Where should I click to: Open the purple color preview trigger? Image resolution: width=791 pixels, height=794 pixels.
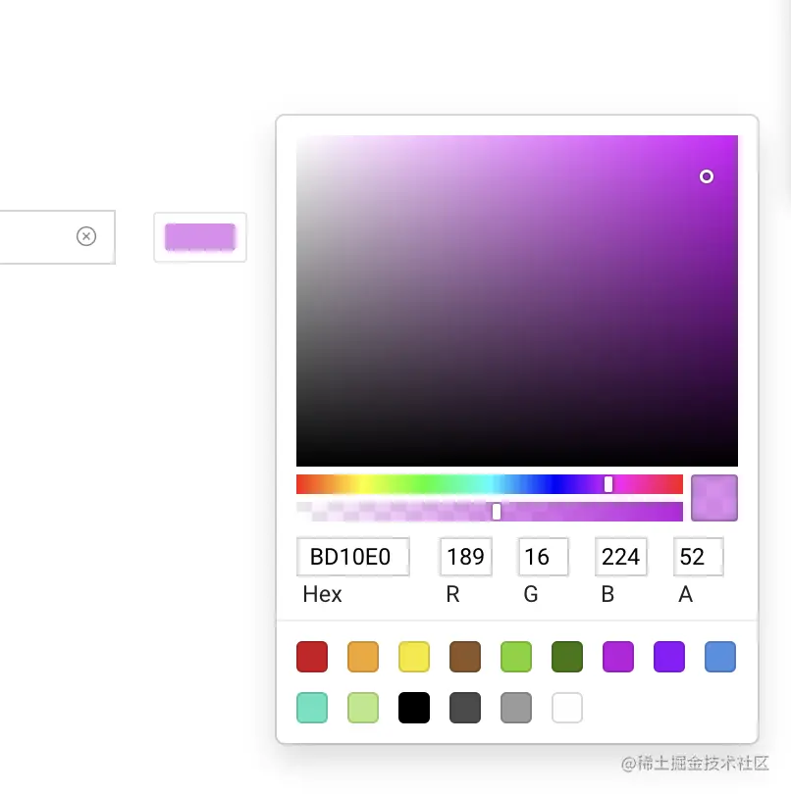200,237
